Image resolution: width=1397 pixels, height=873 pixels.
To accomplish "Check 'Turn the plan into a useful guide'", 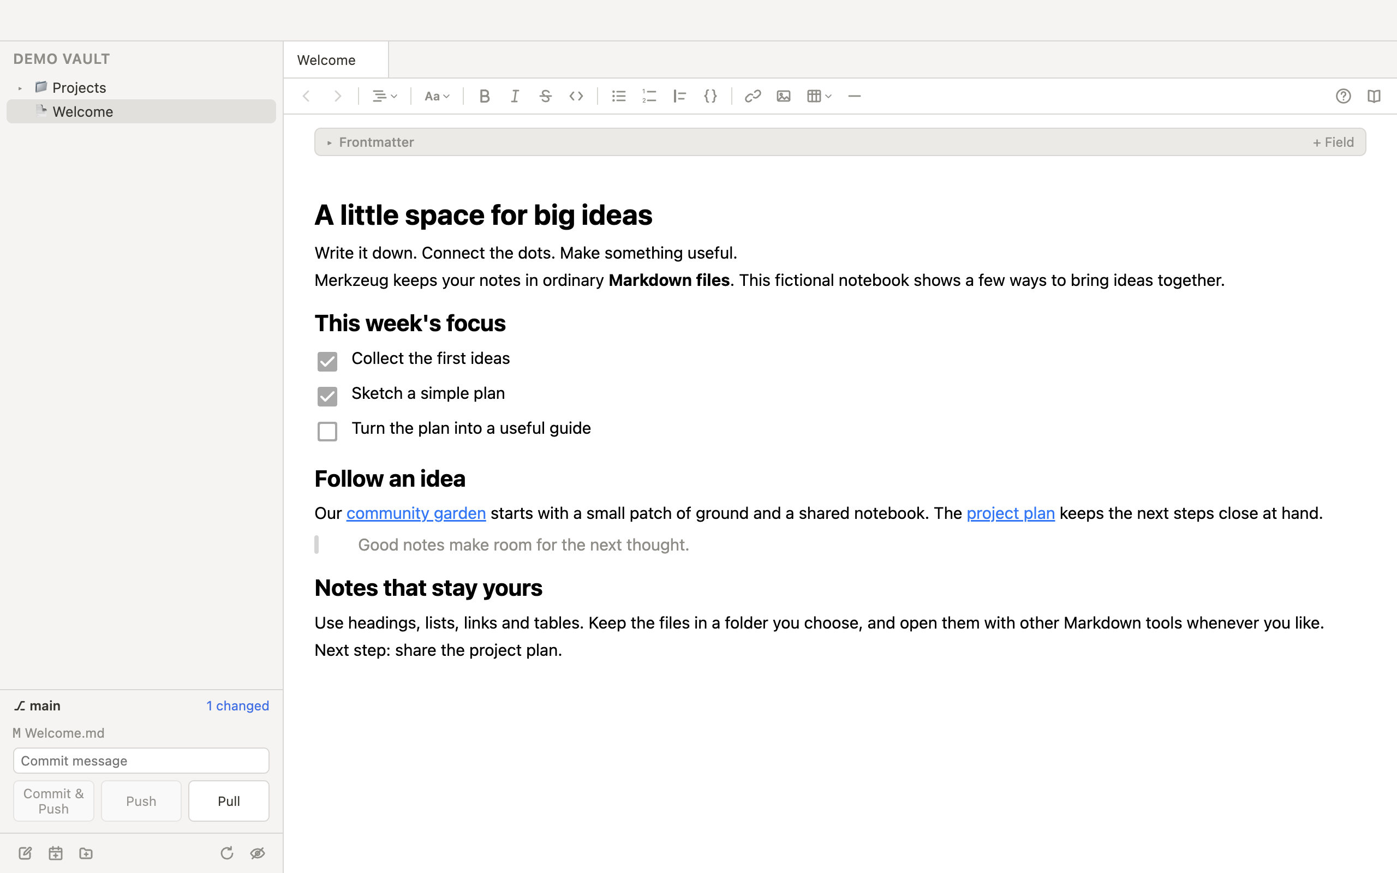I will (x=327, y=431).
